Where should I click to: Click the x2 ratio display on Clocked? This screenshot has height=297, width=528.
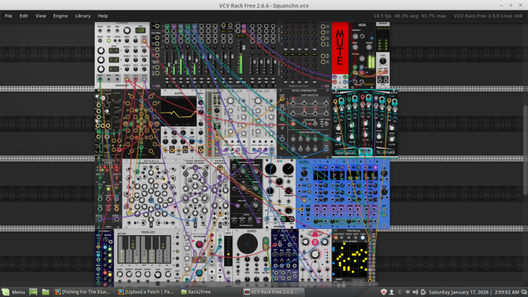[x=113, y=60]
